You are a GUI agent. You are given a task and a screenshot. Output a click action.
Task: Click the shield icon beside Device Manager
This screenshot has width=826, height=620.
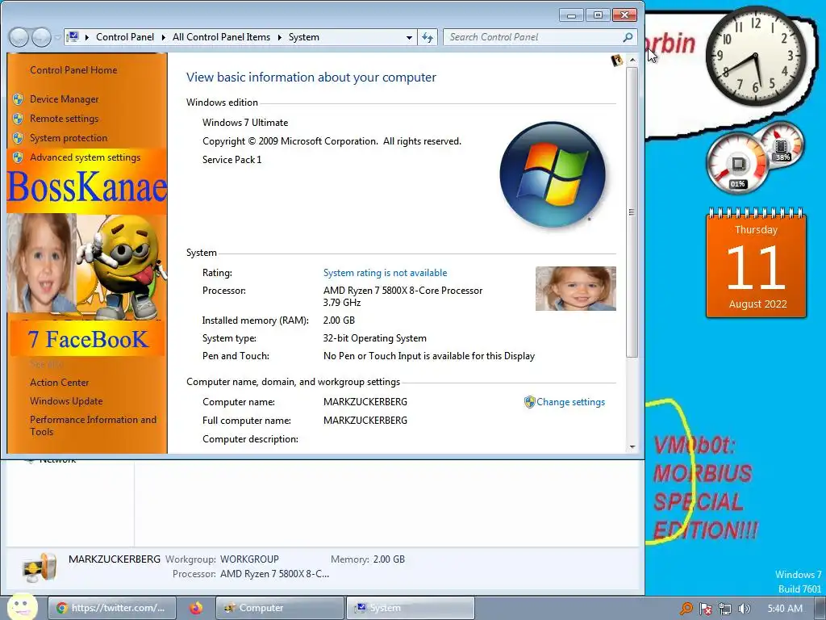[x=18, y=99]
